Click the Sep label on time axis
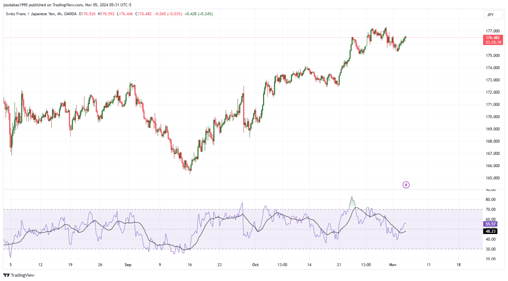Screen dimensions: 508x281 (x=128, y=265)
